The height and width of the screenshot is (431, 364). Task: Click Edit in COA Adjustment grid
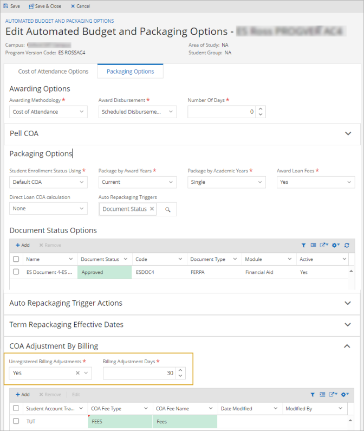(x=76, y=395)
